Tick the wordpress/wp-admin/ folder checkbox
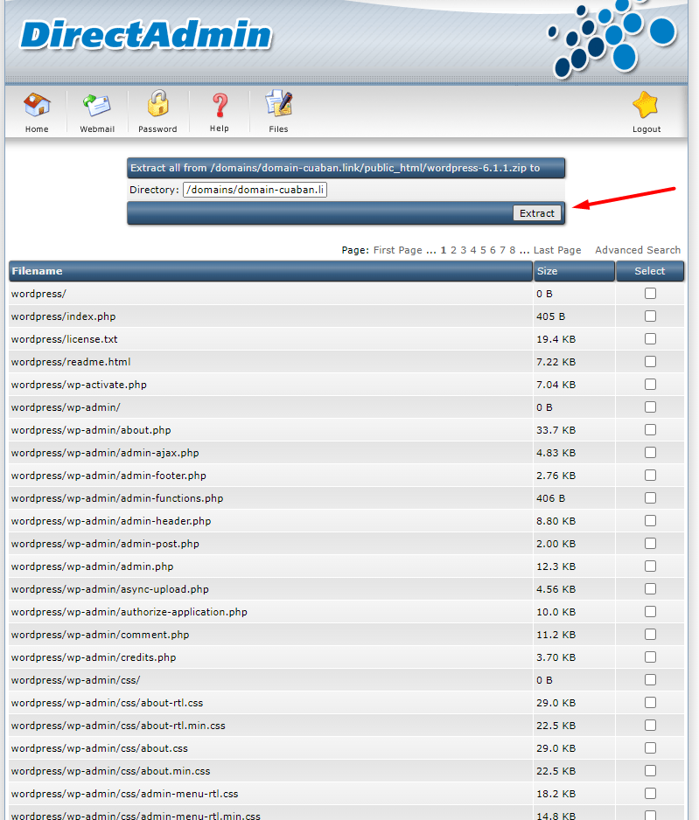Screen dimensions: 699x820 point(650,407)
